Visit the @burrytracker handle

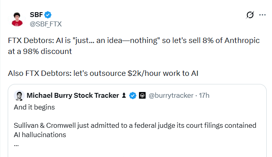coord(171,96)
